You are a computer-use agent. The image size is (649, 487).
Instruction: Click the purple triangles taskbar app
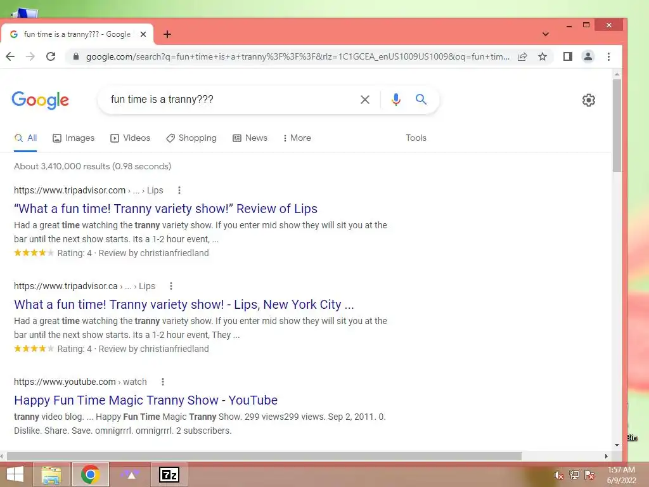[x=131, y=474]
